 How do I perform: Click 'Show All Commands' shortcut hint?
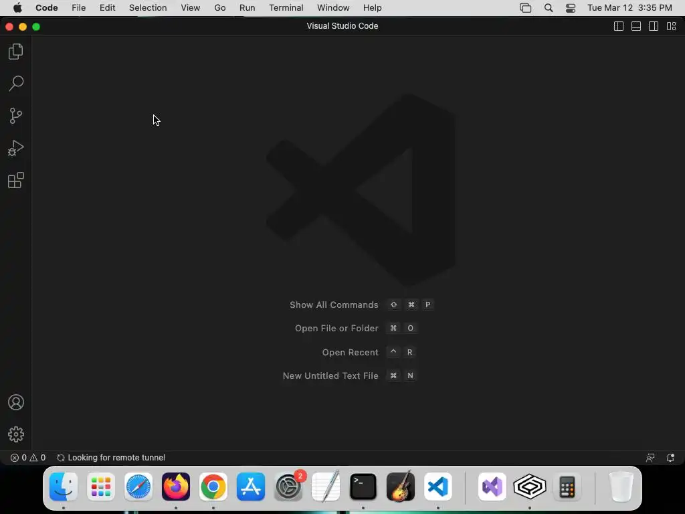click(361, 305)
